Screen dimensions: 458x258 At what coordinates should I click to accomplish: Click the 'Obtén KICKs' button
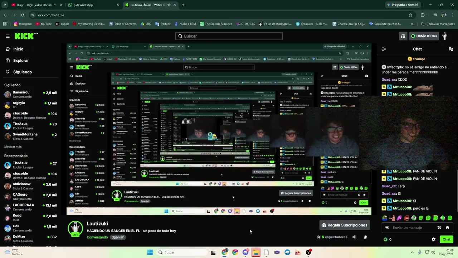424,36
